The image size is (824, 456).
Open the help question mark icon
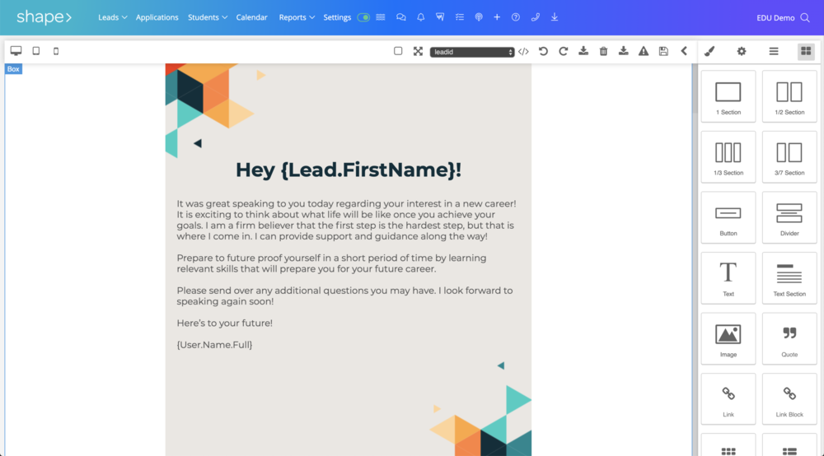pyautogui.click(x=516, y=17)
